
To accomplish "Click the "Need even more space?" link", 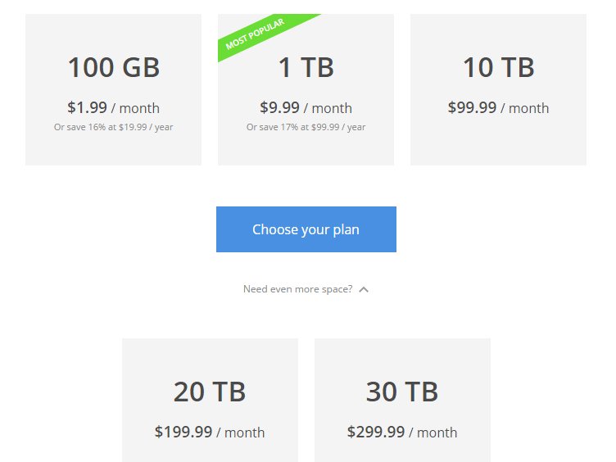I will click(x=297, y=289).
